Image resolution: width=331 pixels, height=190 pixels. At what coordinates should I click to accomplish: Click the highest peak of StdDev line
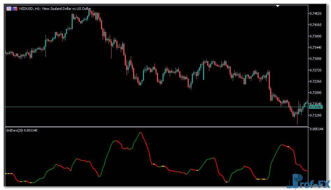point(141,133)
